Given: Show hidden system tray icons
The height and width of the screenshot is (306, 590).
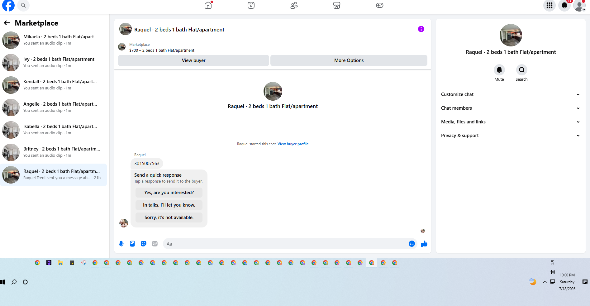Looking at the screenshot, I should pos(545,282).
